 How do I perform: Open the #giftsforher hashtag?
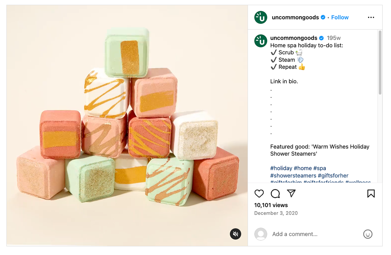coord(333,176)
